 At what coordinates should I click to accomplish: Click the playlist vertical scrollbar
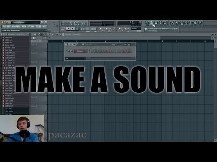(215, 91)
